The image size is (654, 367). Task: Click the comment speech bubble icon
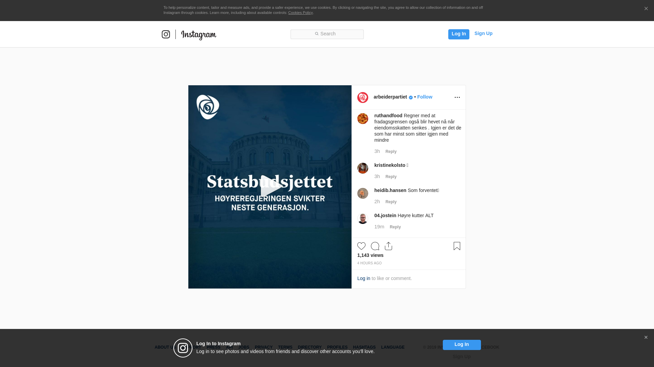coord(375,246)
